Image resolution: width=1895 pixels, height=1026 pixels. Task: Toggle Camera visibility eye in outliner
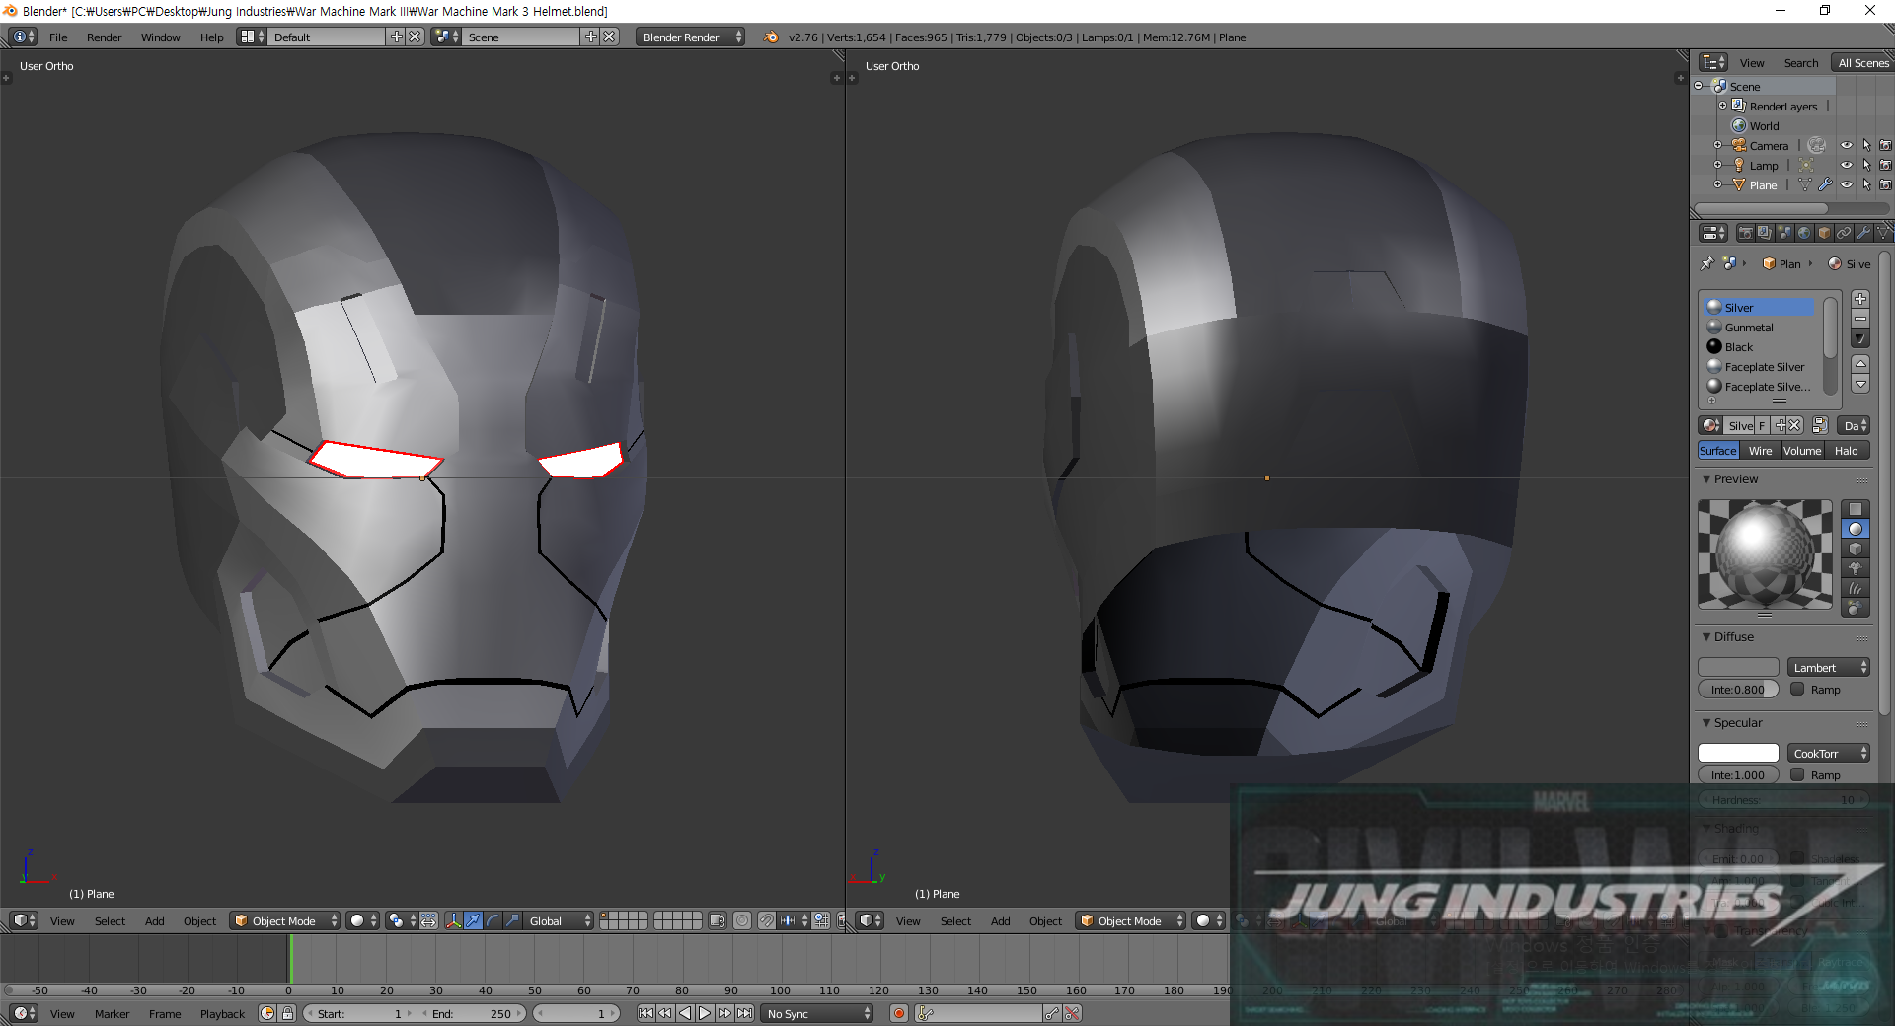click(1846, 145)
